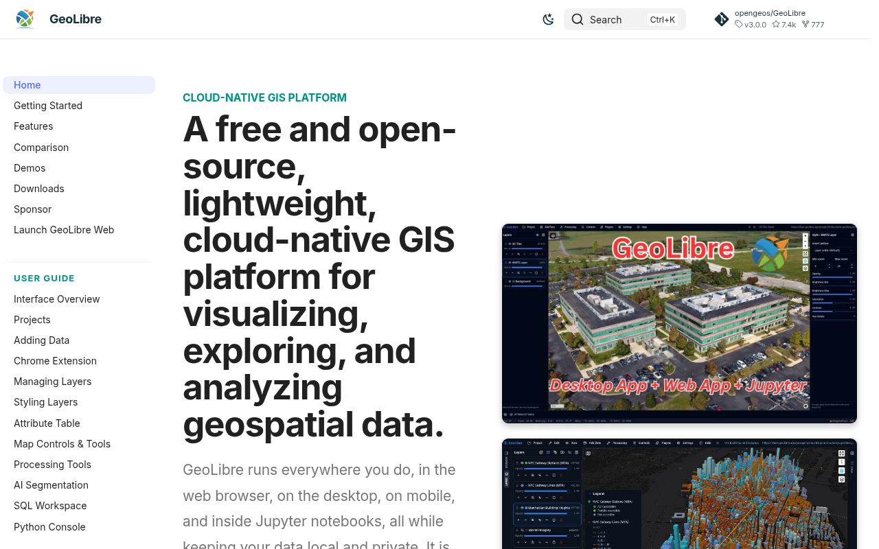The height and width of the screenshot is (549, 879).
Task: Open Map Controls & Tools page
Action: click(x=62, y=444)
